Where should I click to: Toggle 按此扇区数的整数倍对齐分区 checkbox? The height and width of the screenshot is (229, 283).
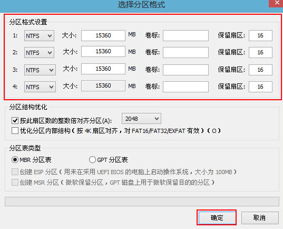click(x=15, y=120)
